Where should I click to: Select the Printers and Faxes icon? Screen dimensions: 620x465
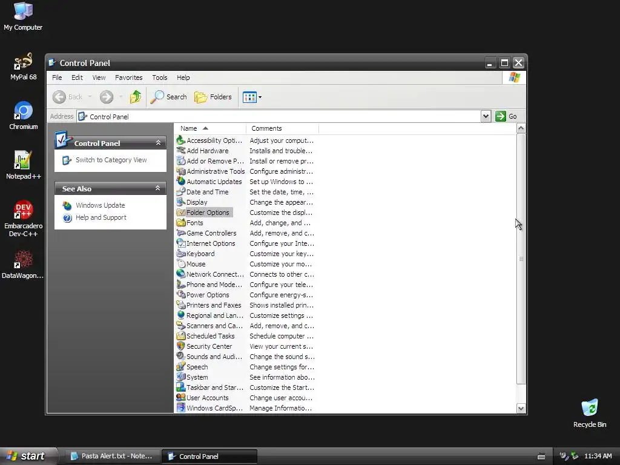point(180,305)
